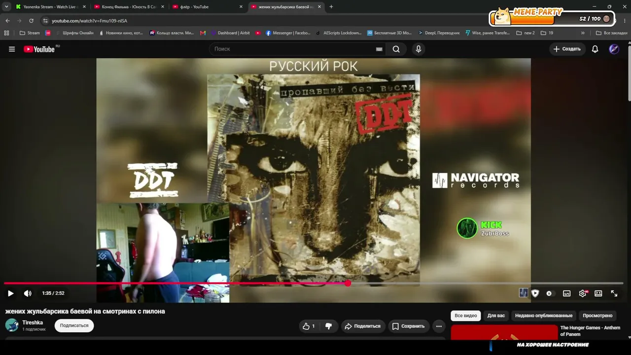This screenshot has height=355, width=631.
Task: Open YouTube notifications bell
Action: [x=595, y=49]
